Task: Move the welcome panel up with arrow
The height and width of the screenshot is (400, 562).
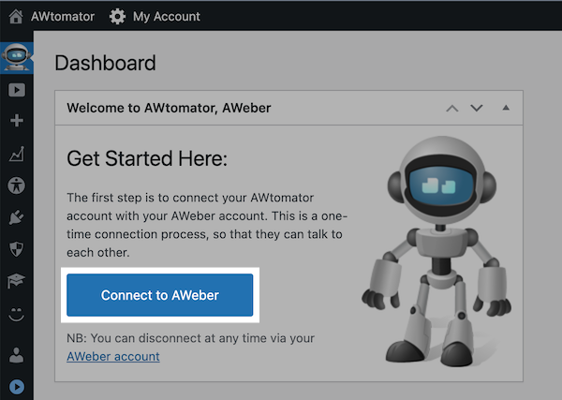Action: pyautogui.click(x=452, y=108)
